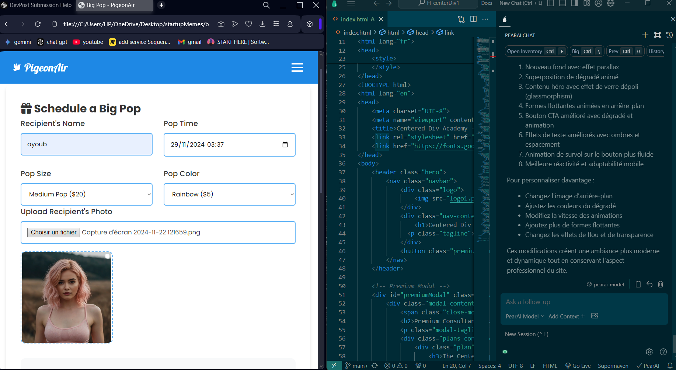Select the index.html editor tab
The width and height of the screenshot is (676, 370).
coord(354,19)
